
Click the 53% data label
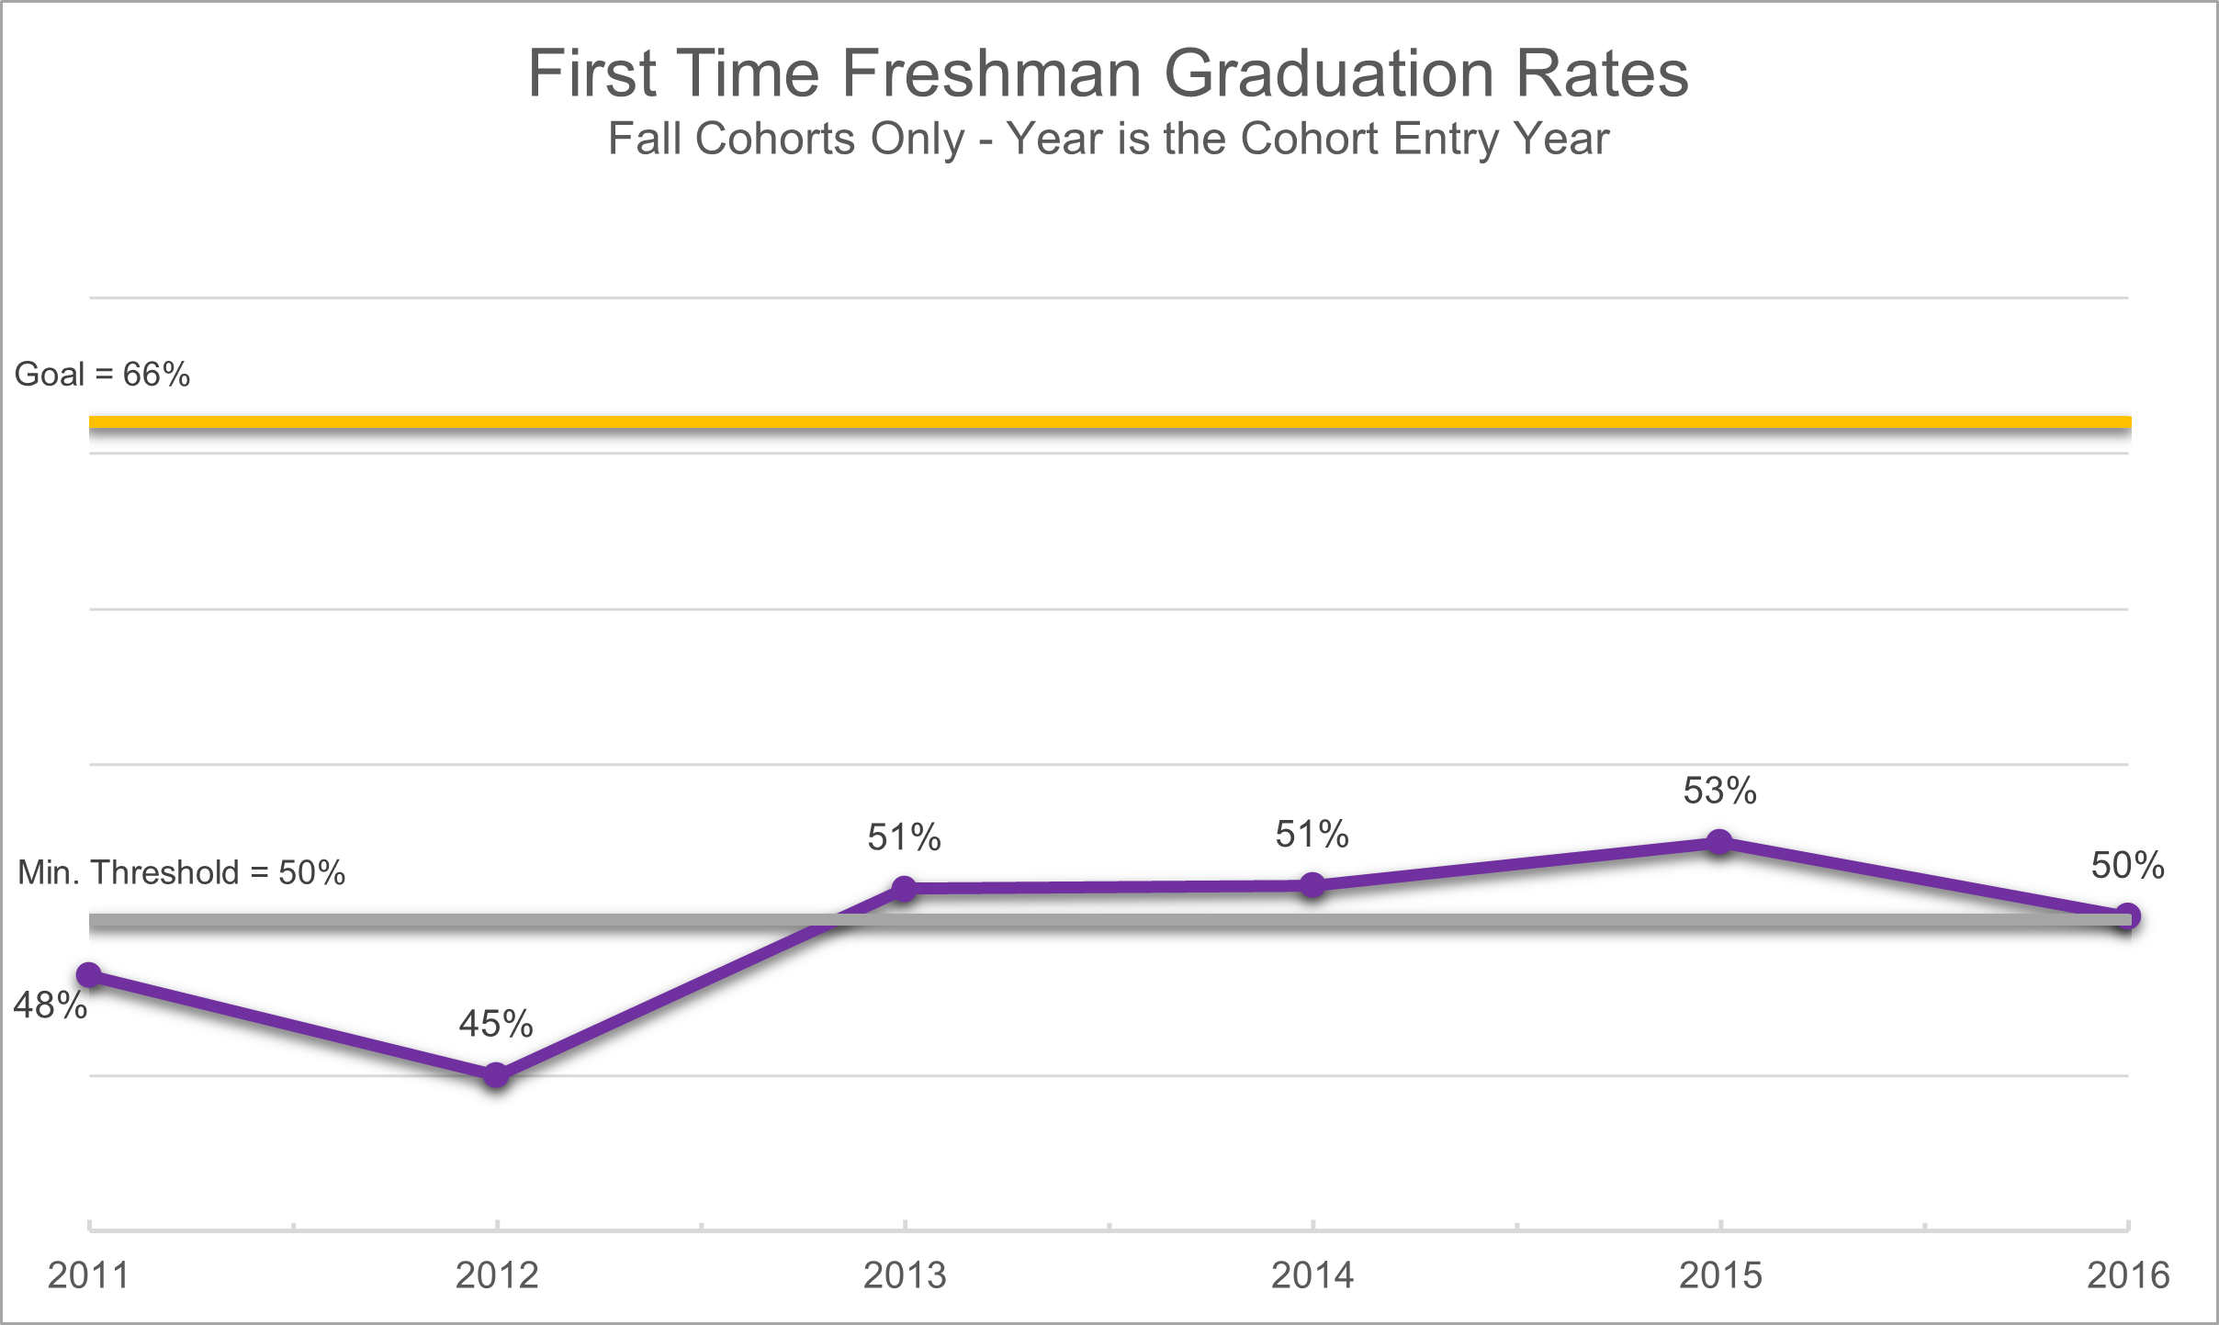click(x=1719, y=791)
